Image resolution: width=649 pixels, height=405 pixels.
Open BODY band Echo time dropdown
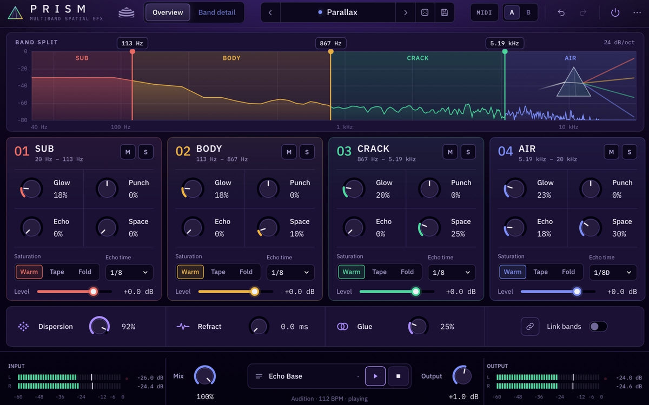coord(290,272)
